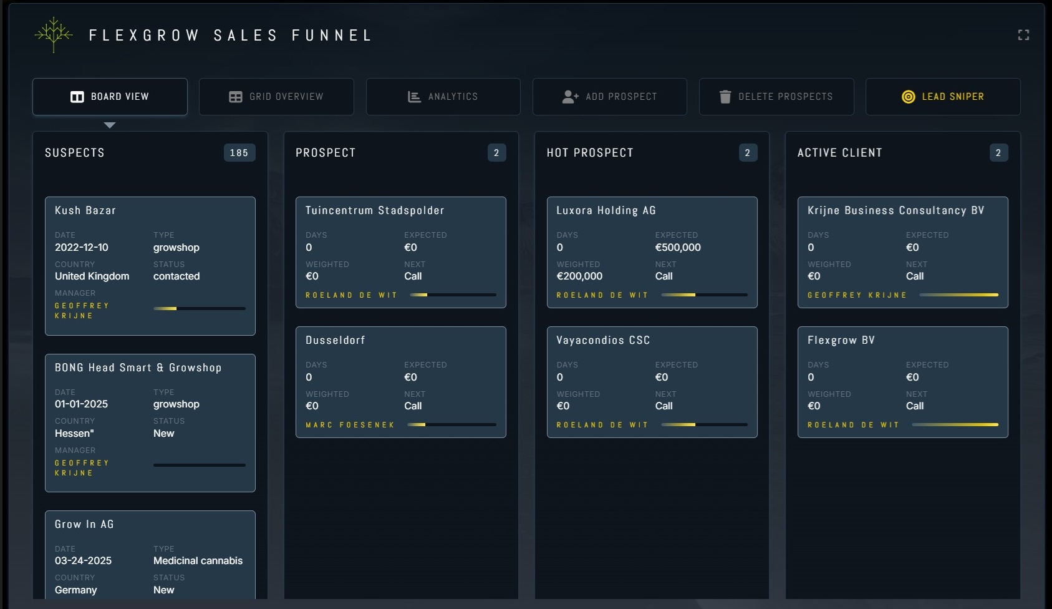
Task: Click manager Geoffrey Krijne on Kush Bazar card
Action: pyautogui.click(x=82, y=311)
